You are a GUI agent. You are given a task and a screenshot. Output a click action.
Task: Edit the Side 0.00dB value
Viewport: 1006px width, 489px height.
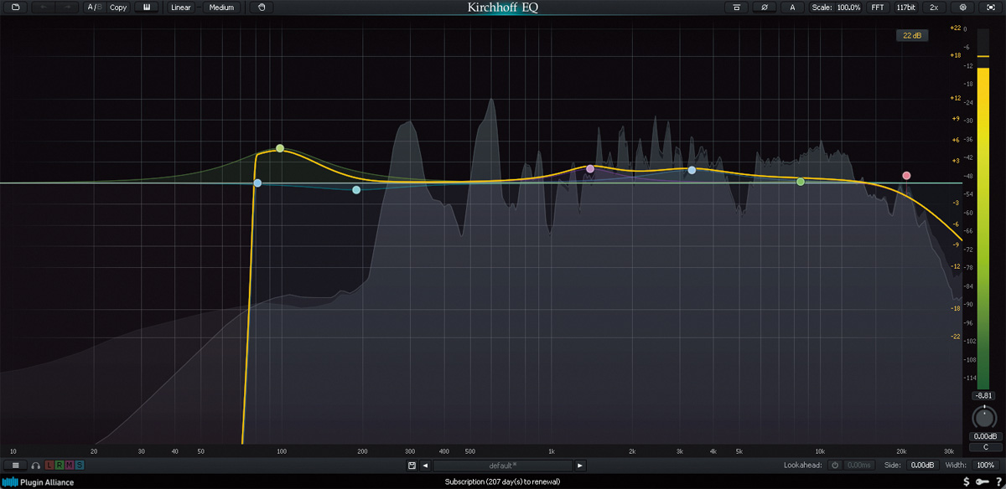pyautogui.click(x=922, y=465)
